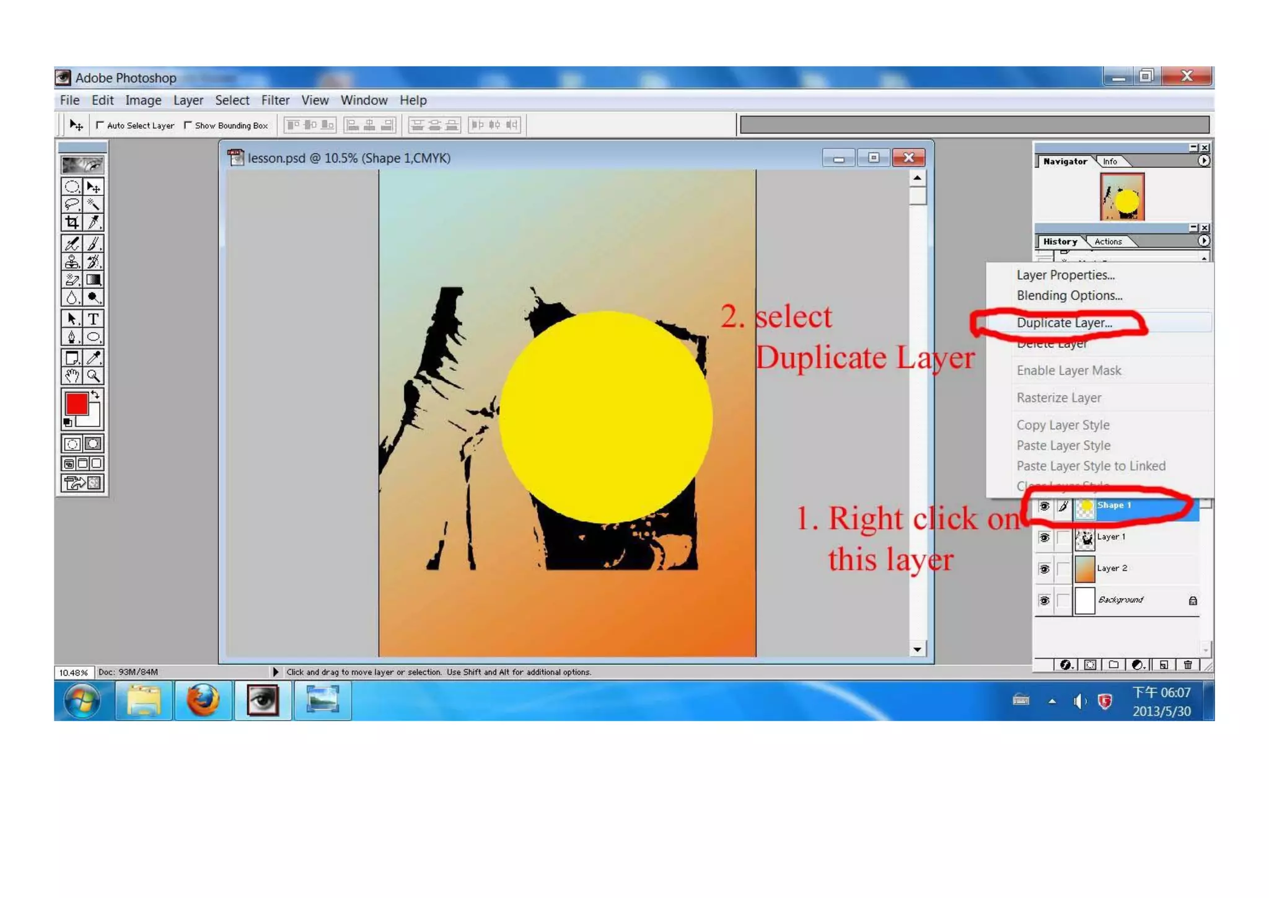
Task: Open status bar info arrow menu
Action: click(x=275, y=672)
